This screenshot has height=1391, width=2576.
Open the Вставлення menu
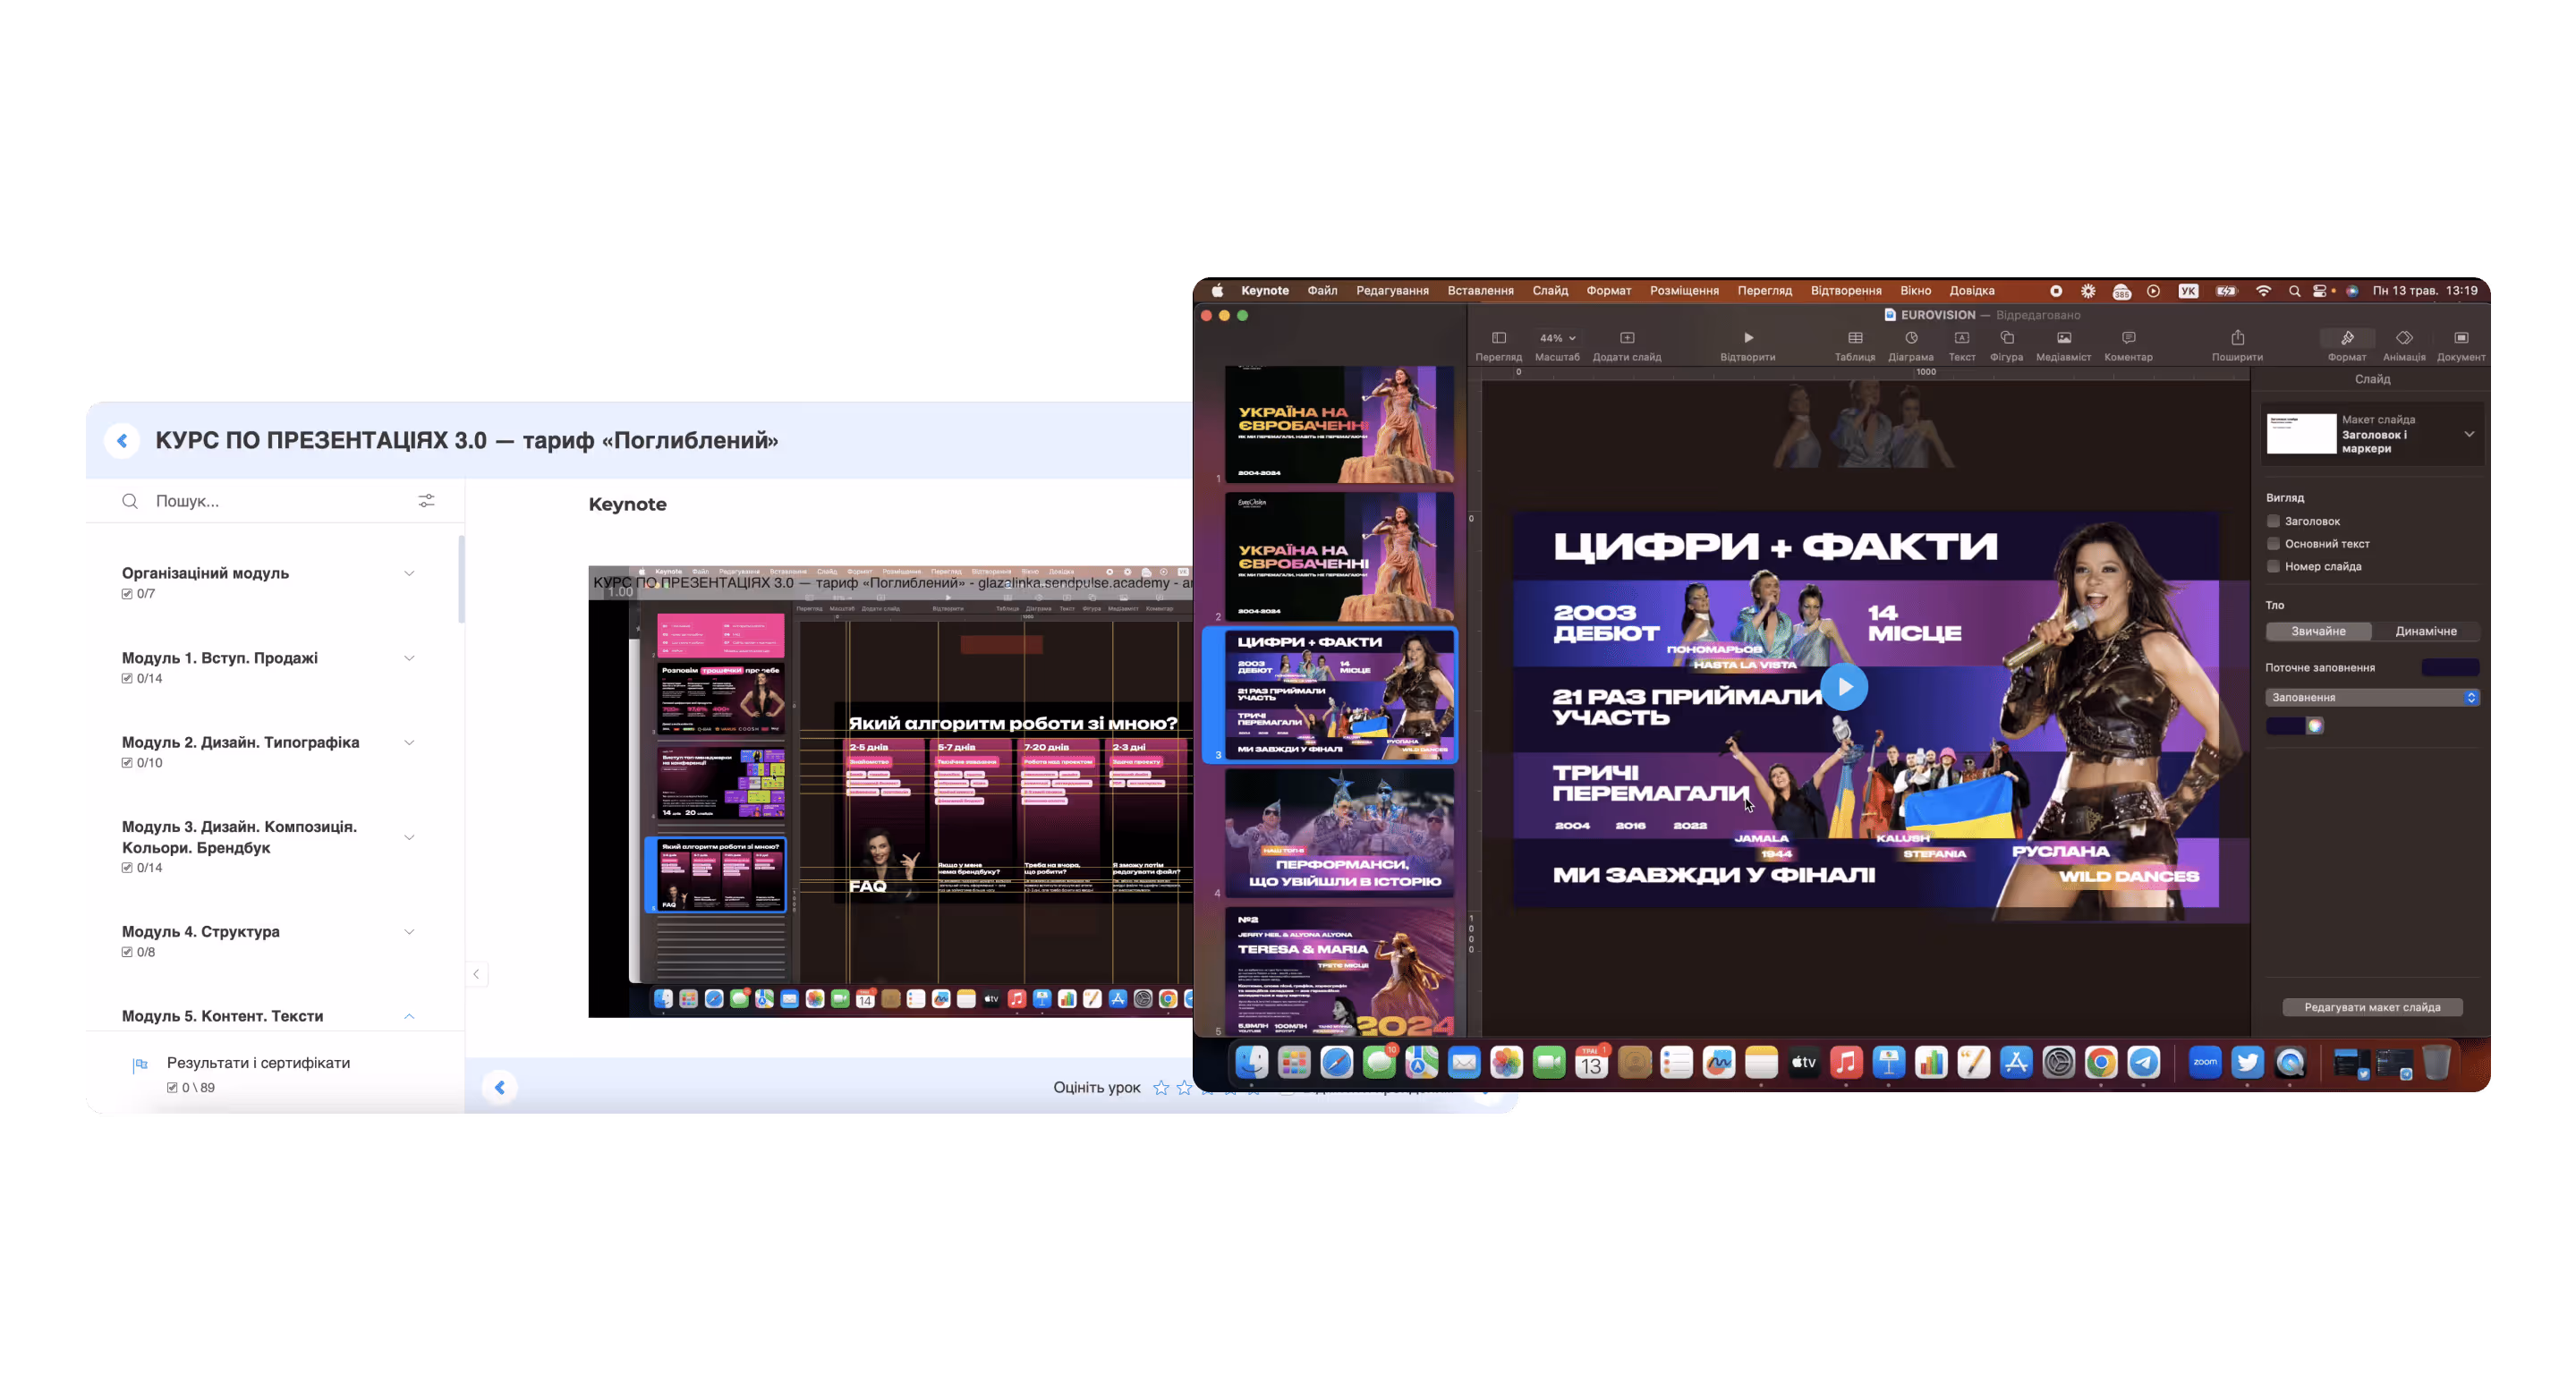(x=1480, y=291)
